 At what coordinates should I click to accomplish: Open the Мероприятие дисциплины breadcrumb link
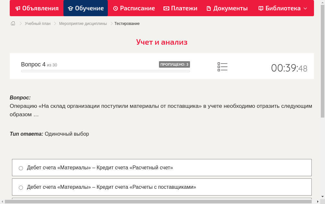tap(82, 23)
